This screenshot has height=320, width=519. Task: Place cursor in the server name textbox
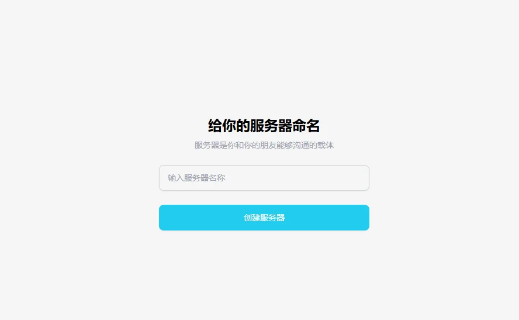[x=264, y=178]
